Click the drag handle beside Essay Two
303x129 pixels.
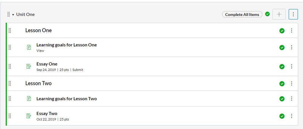(10, 116)
